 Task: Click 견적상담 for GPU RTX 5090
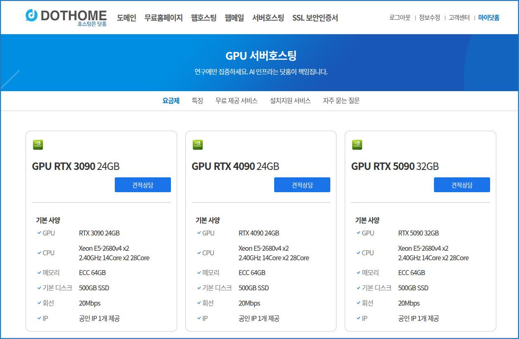coord(462,185)
